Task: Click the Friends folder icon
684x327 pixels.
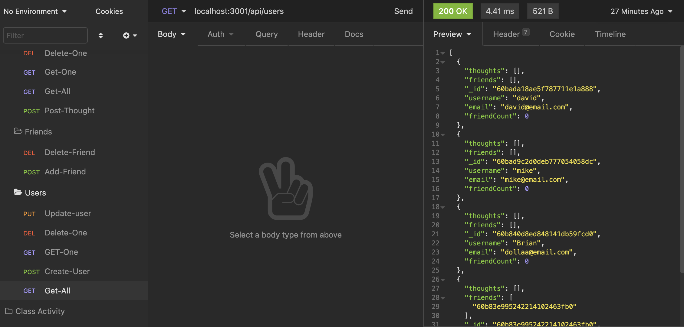Action: pyautogui.click(x=17, y=131)
